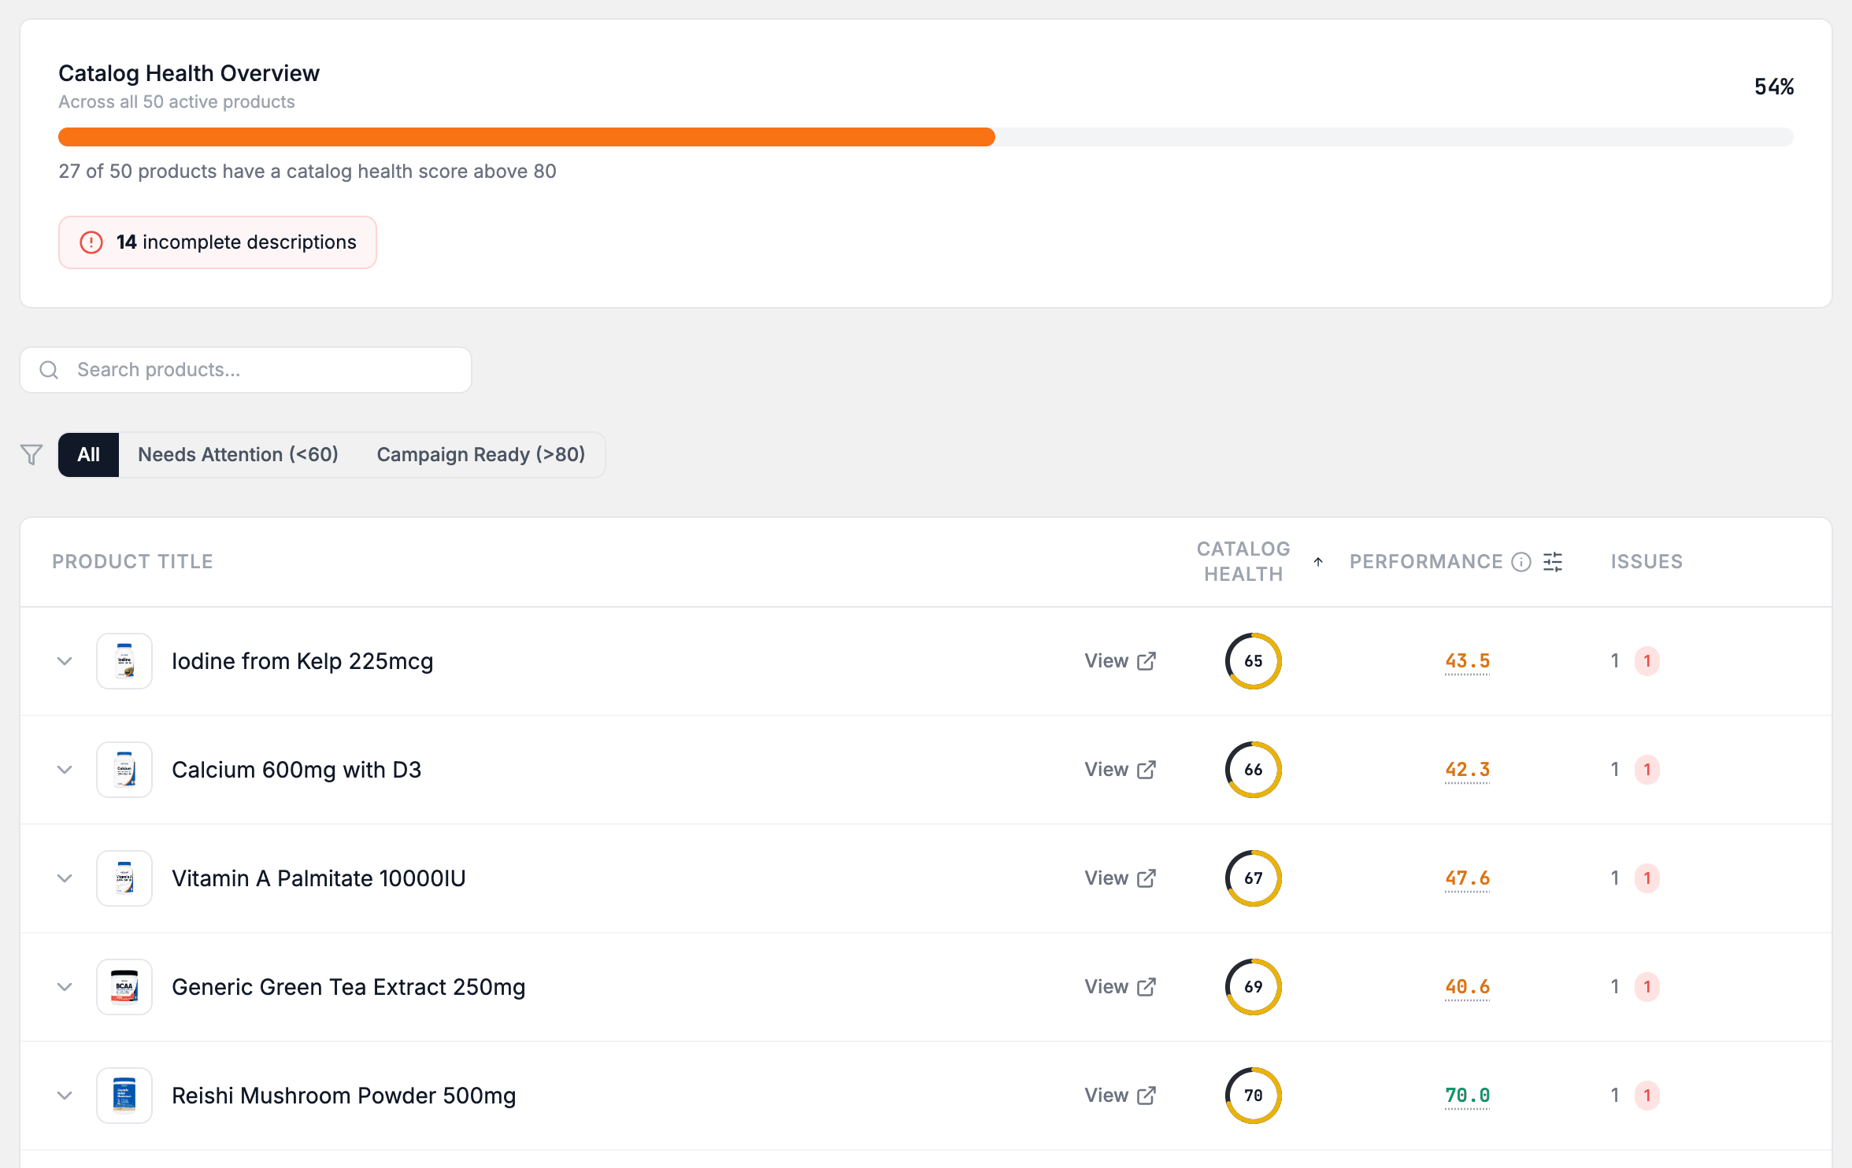Click Iodine from Kelp product thumbnail
Image resolution: width=1852 pixels, height=1168 pixels.
124,661
